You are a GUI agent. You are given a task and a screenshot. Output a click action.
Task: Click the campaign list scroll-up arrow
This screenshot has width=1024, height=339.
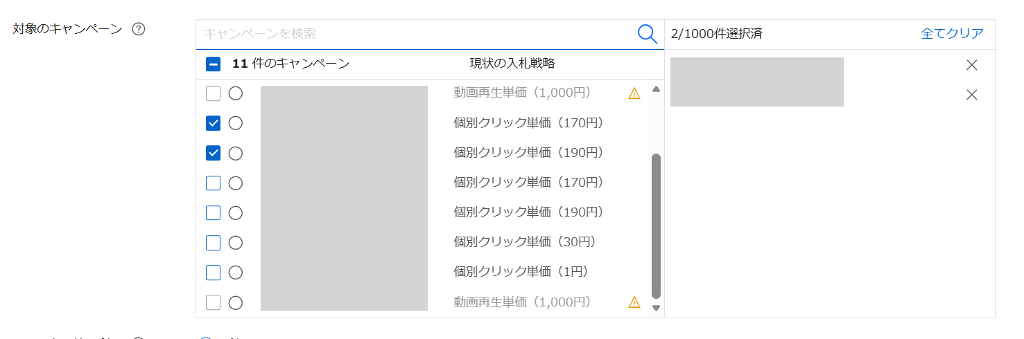[656, 89]
